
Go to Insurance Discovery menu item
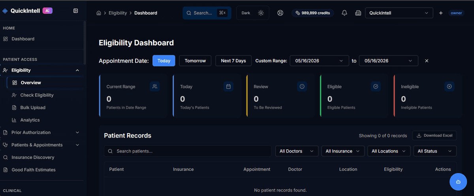pos(33,157)
